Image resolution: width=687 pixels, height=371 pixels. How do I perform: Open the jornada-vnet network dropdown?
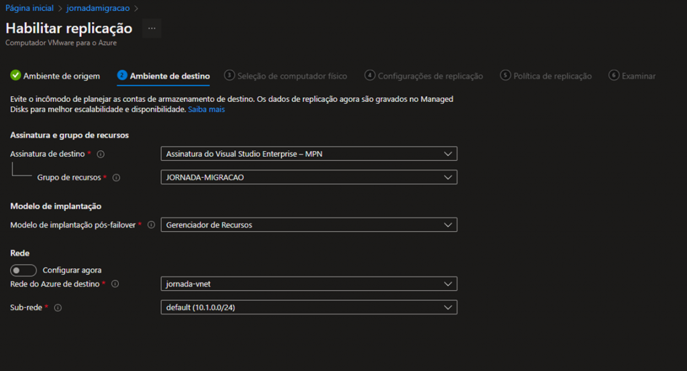click(309, 284)
